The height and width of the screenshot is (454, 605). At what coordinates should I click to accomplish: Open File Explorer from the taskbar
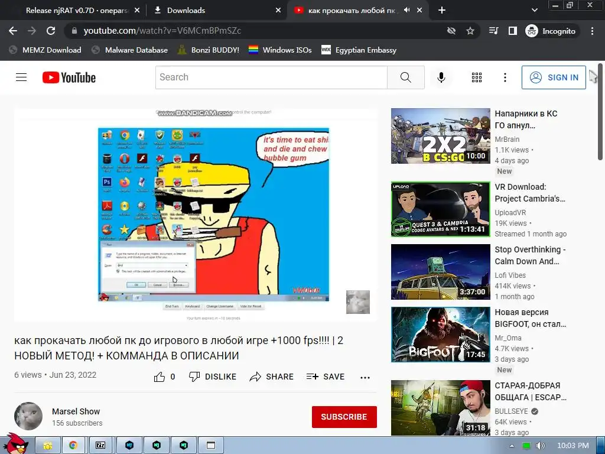48,446
